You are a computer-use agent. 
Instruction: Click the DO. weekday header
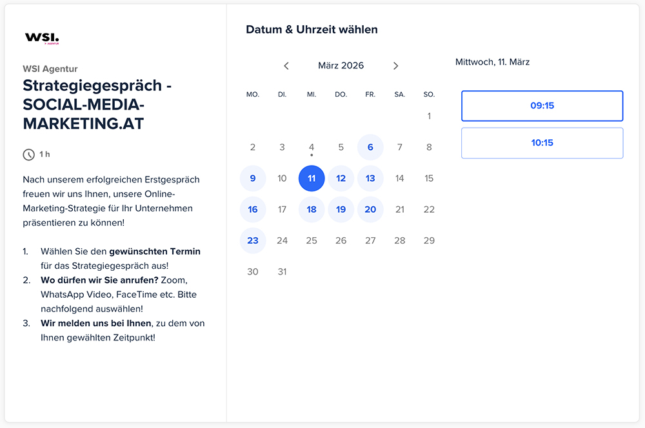341,95
